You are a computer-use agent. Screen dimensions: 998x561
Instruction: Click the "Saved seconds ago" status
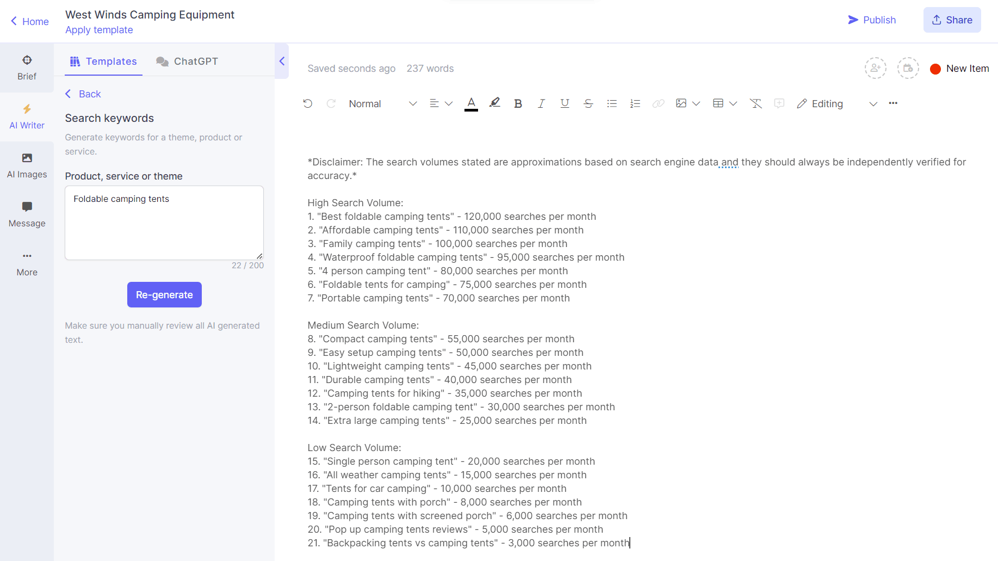351,69
